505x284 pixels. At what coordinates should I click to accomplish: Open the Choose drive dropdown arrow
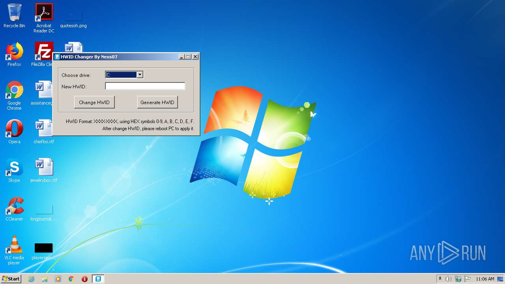tap(140, 75)
